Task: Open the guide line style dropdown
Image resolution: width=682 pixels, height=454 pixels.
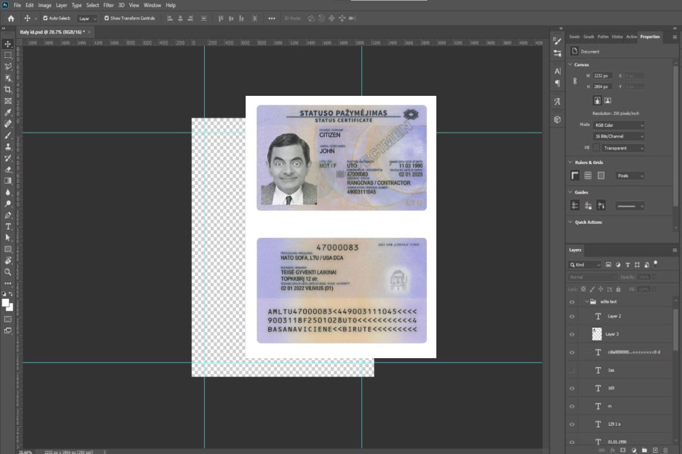Action: click(630, 206)
